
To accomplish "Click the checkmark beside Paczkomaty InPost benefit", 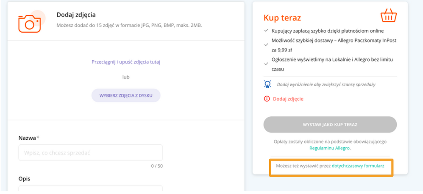I will (266, 45).
